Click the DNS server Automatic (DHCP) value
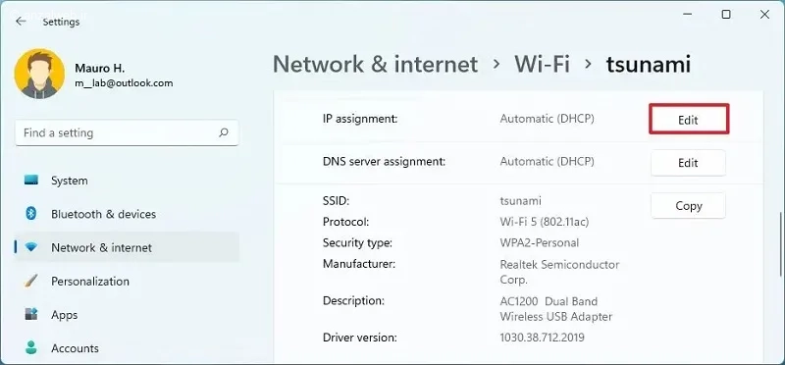Image resolution: width=785 pixels, height=365 pixels. tap(548, 162)
